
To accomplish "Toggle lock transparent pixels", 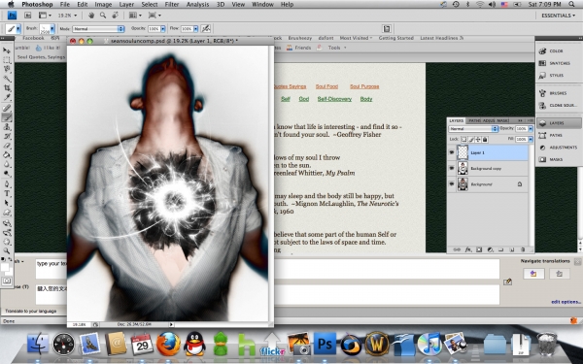I will 463,140.
